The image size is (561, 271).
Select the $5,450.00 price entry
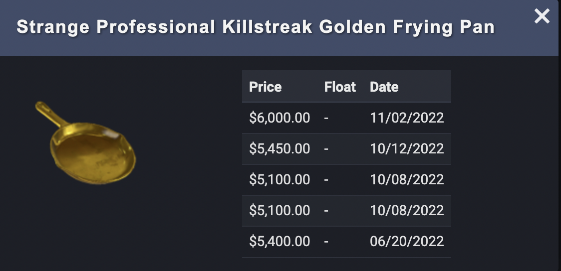pos(280,149)
